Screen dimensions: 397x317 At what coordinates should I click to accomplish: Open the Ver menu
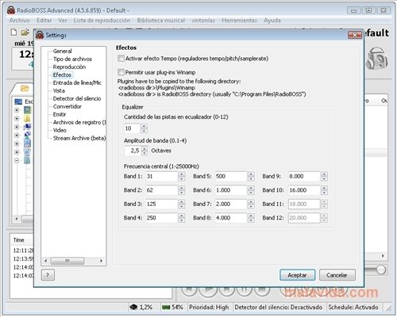pos(63,21)
